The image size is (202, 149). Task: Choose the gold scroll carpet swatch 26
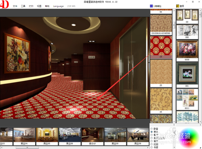click(x=161, y=101)
